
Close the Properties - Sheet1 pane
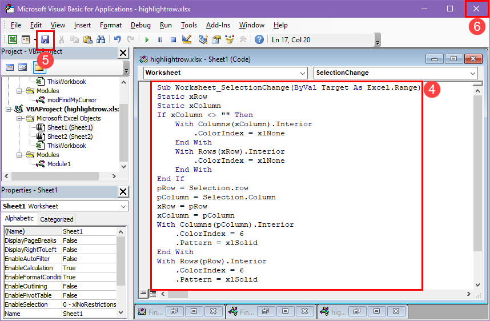[123, 191]
